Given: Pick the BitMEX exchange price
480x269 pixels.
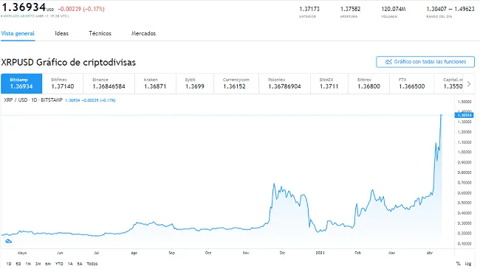Looking at the screenshot, I should click(329, 83).
